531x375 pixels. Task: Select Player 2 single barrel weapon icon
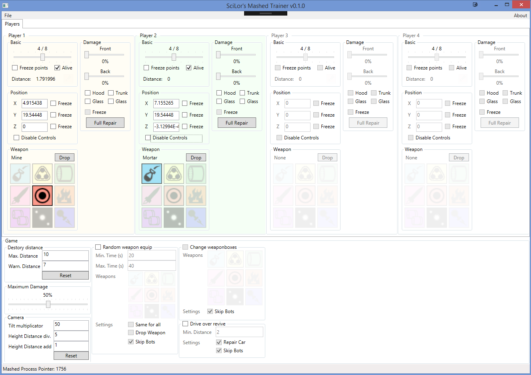point(196,174)
